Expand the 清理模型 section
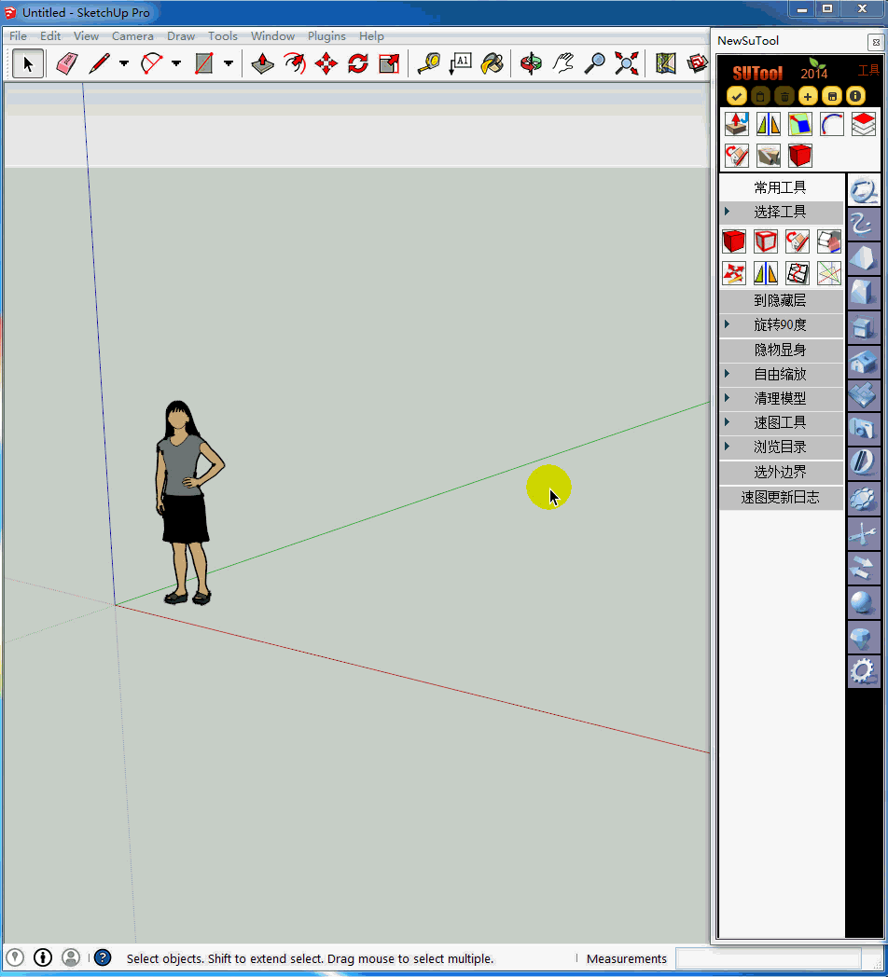The width and height of the screenshot is (888, 977). click(782, 398)
